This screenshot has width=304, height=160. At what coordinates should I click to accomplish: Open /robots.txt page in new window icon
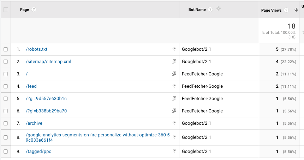[174, 49]
